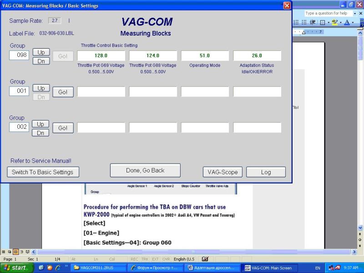The width and height of the screenshot is (364, 273).
Task: Toggle TRK track changes in status bar
Action: [x=145, y=259]
